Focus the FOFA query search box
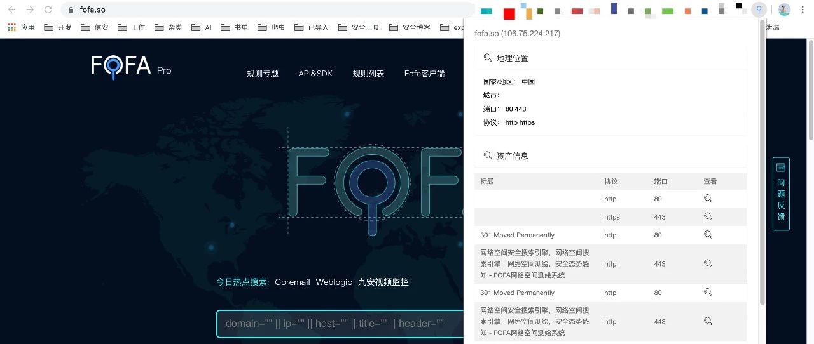The image size is (814, 344). coord(340,324)
